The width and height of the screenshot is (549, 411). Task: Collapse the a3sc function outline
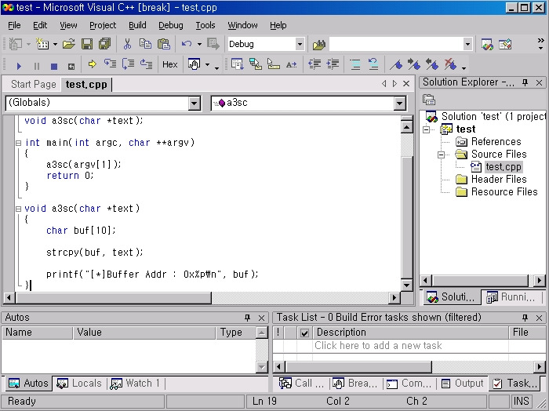(18, 209)
